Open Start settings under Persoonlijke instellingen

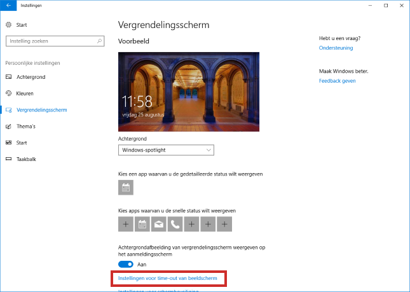22,143
